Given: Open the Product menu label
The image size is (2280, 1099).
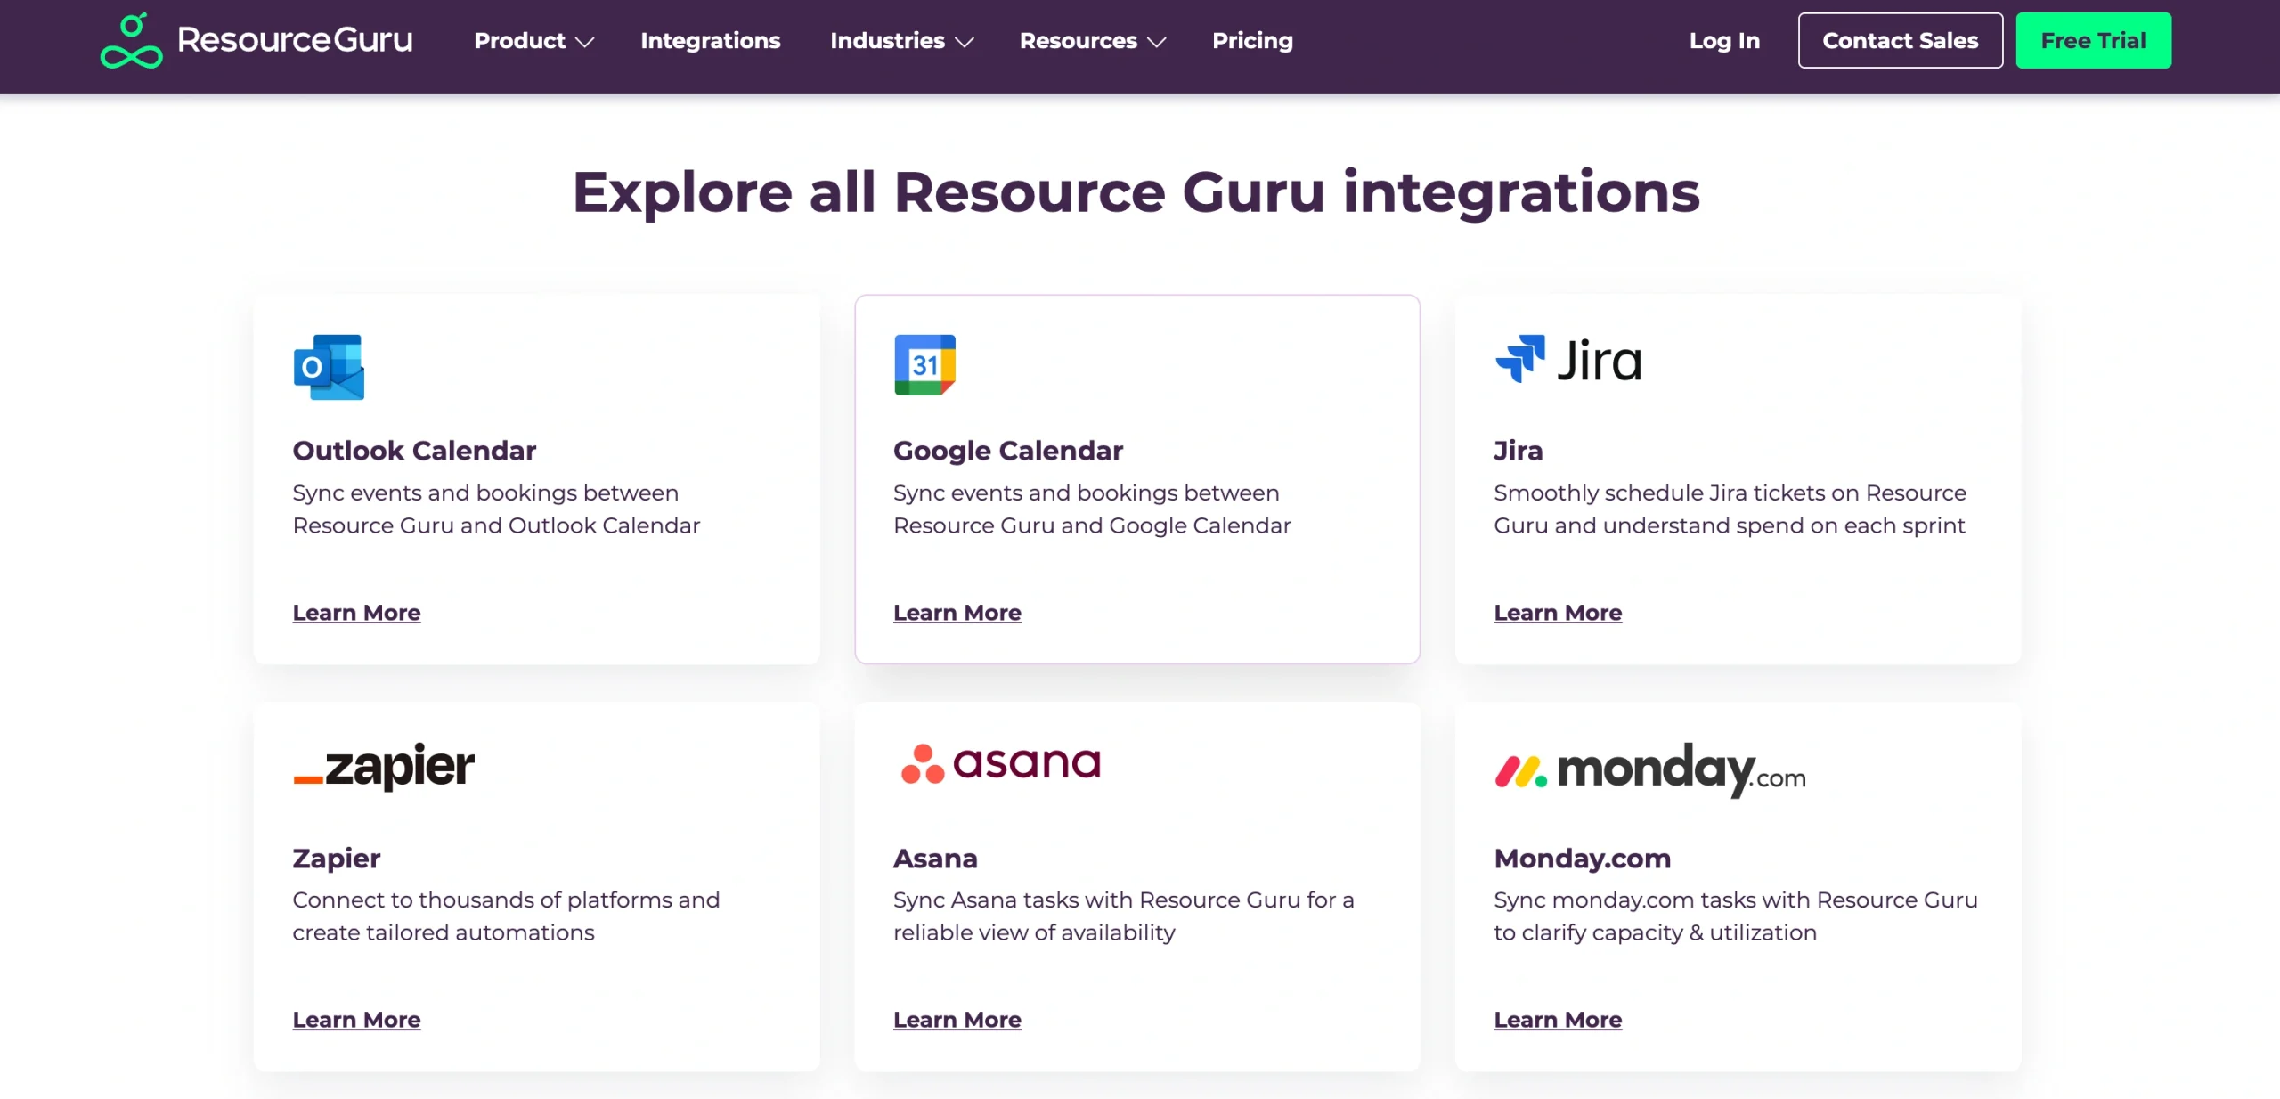Looking at the screenshot, I should click(x=519, y=41).
